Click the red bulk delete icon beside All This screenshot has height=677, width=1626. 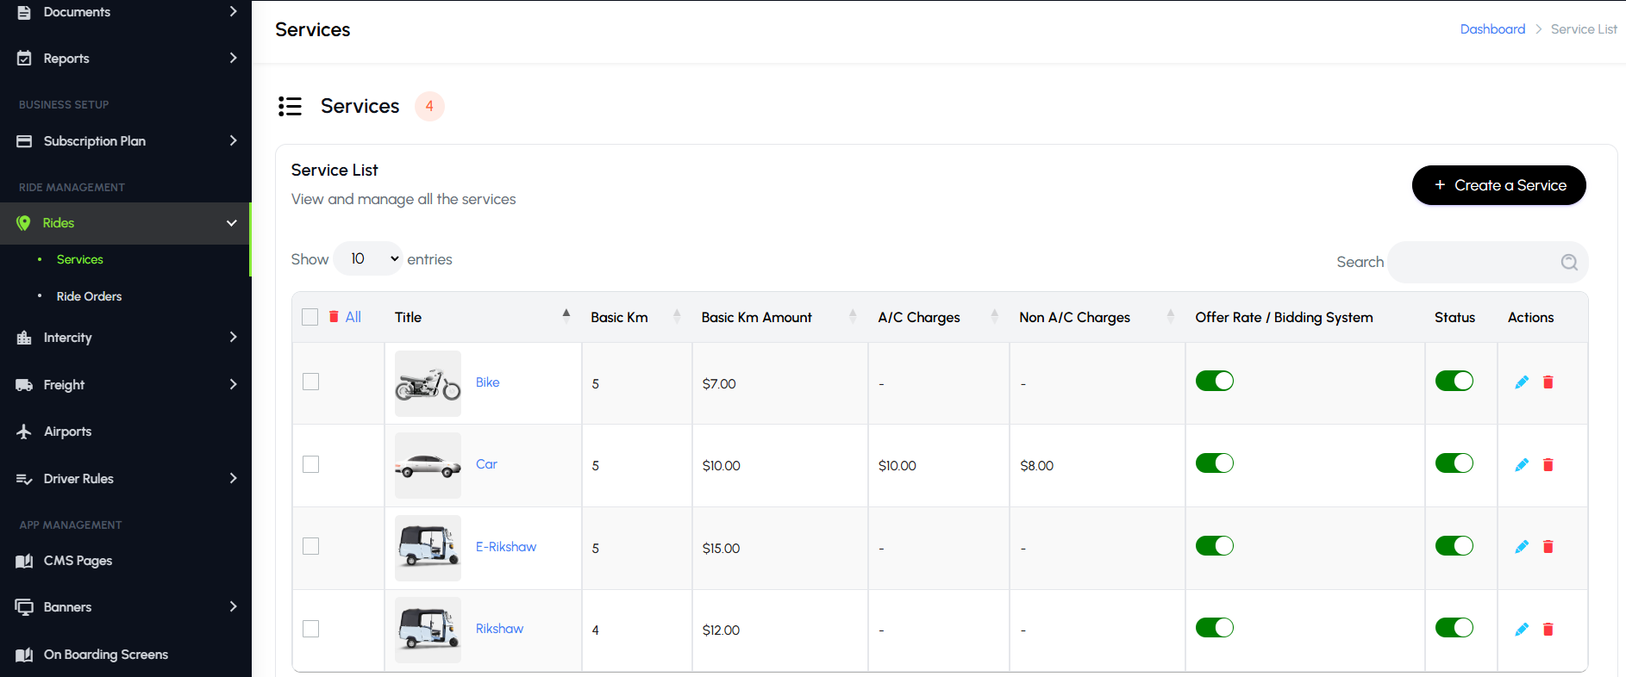coord(334,317)
